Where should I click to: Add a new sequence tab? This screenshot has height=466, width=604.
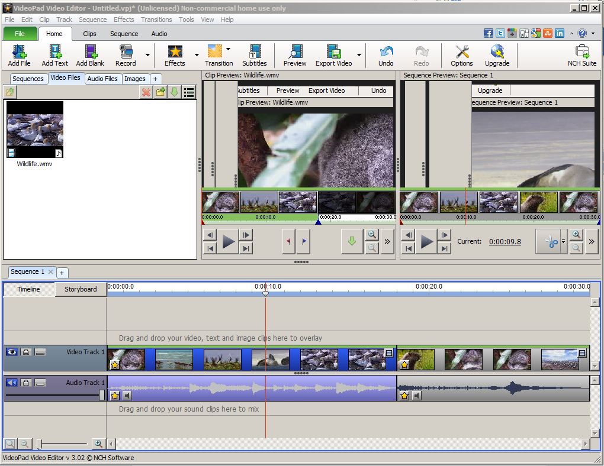pyautogui.click(x=62, y=273)
